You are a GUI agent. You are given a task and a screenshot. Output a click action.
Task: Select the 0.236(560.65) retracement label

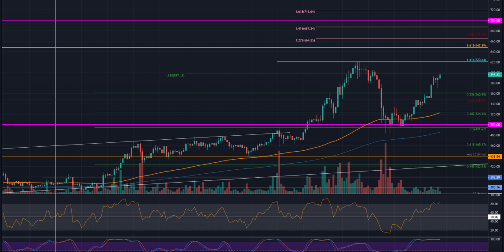tap(476, 95)
